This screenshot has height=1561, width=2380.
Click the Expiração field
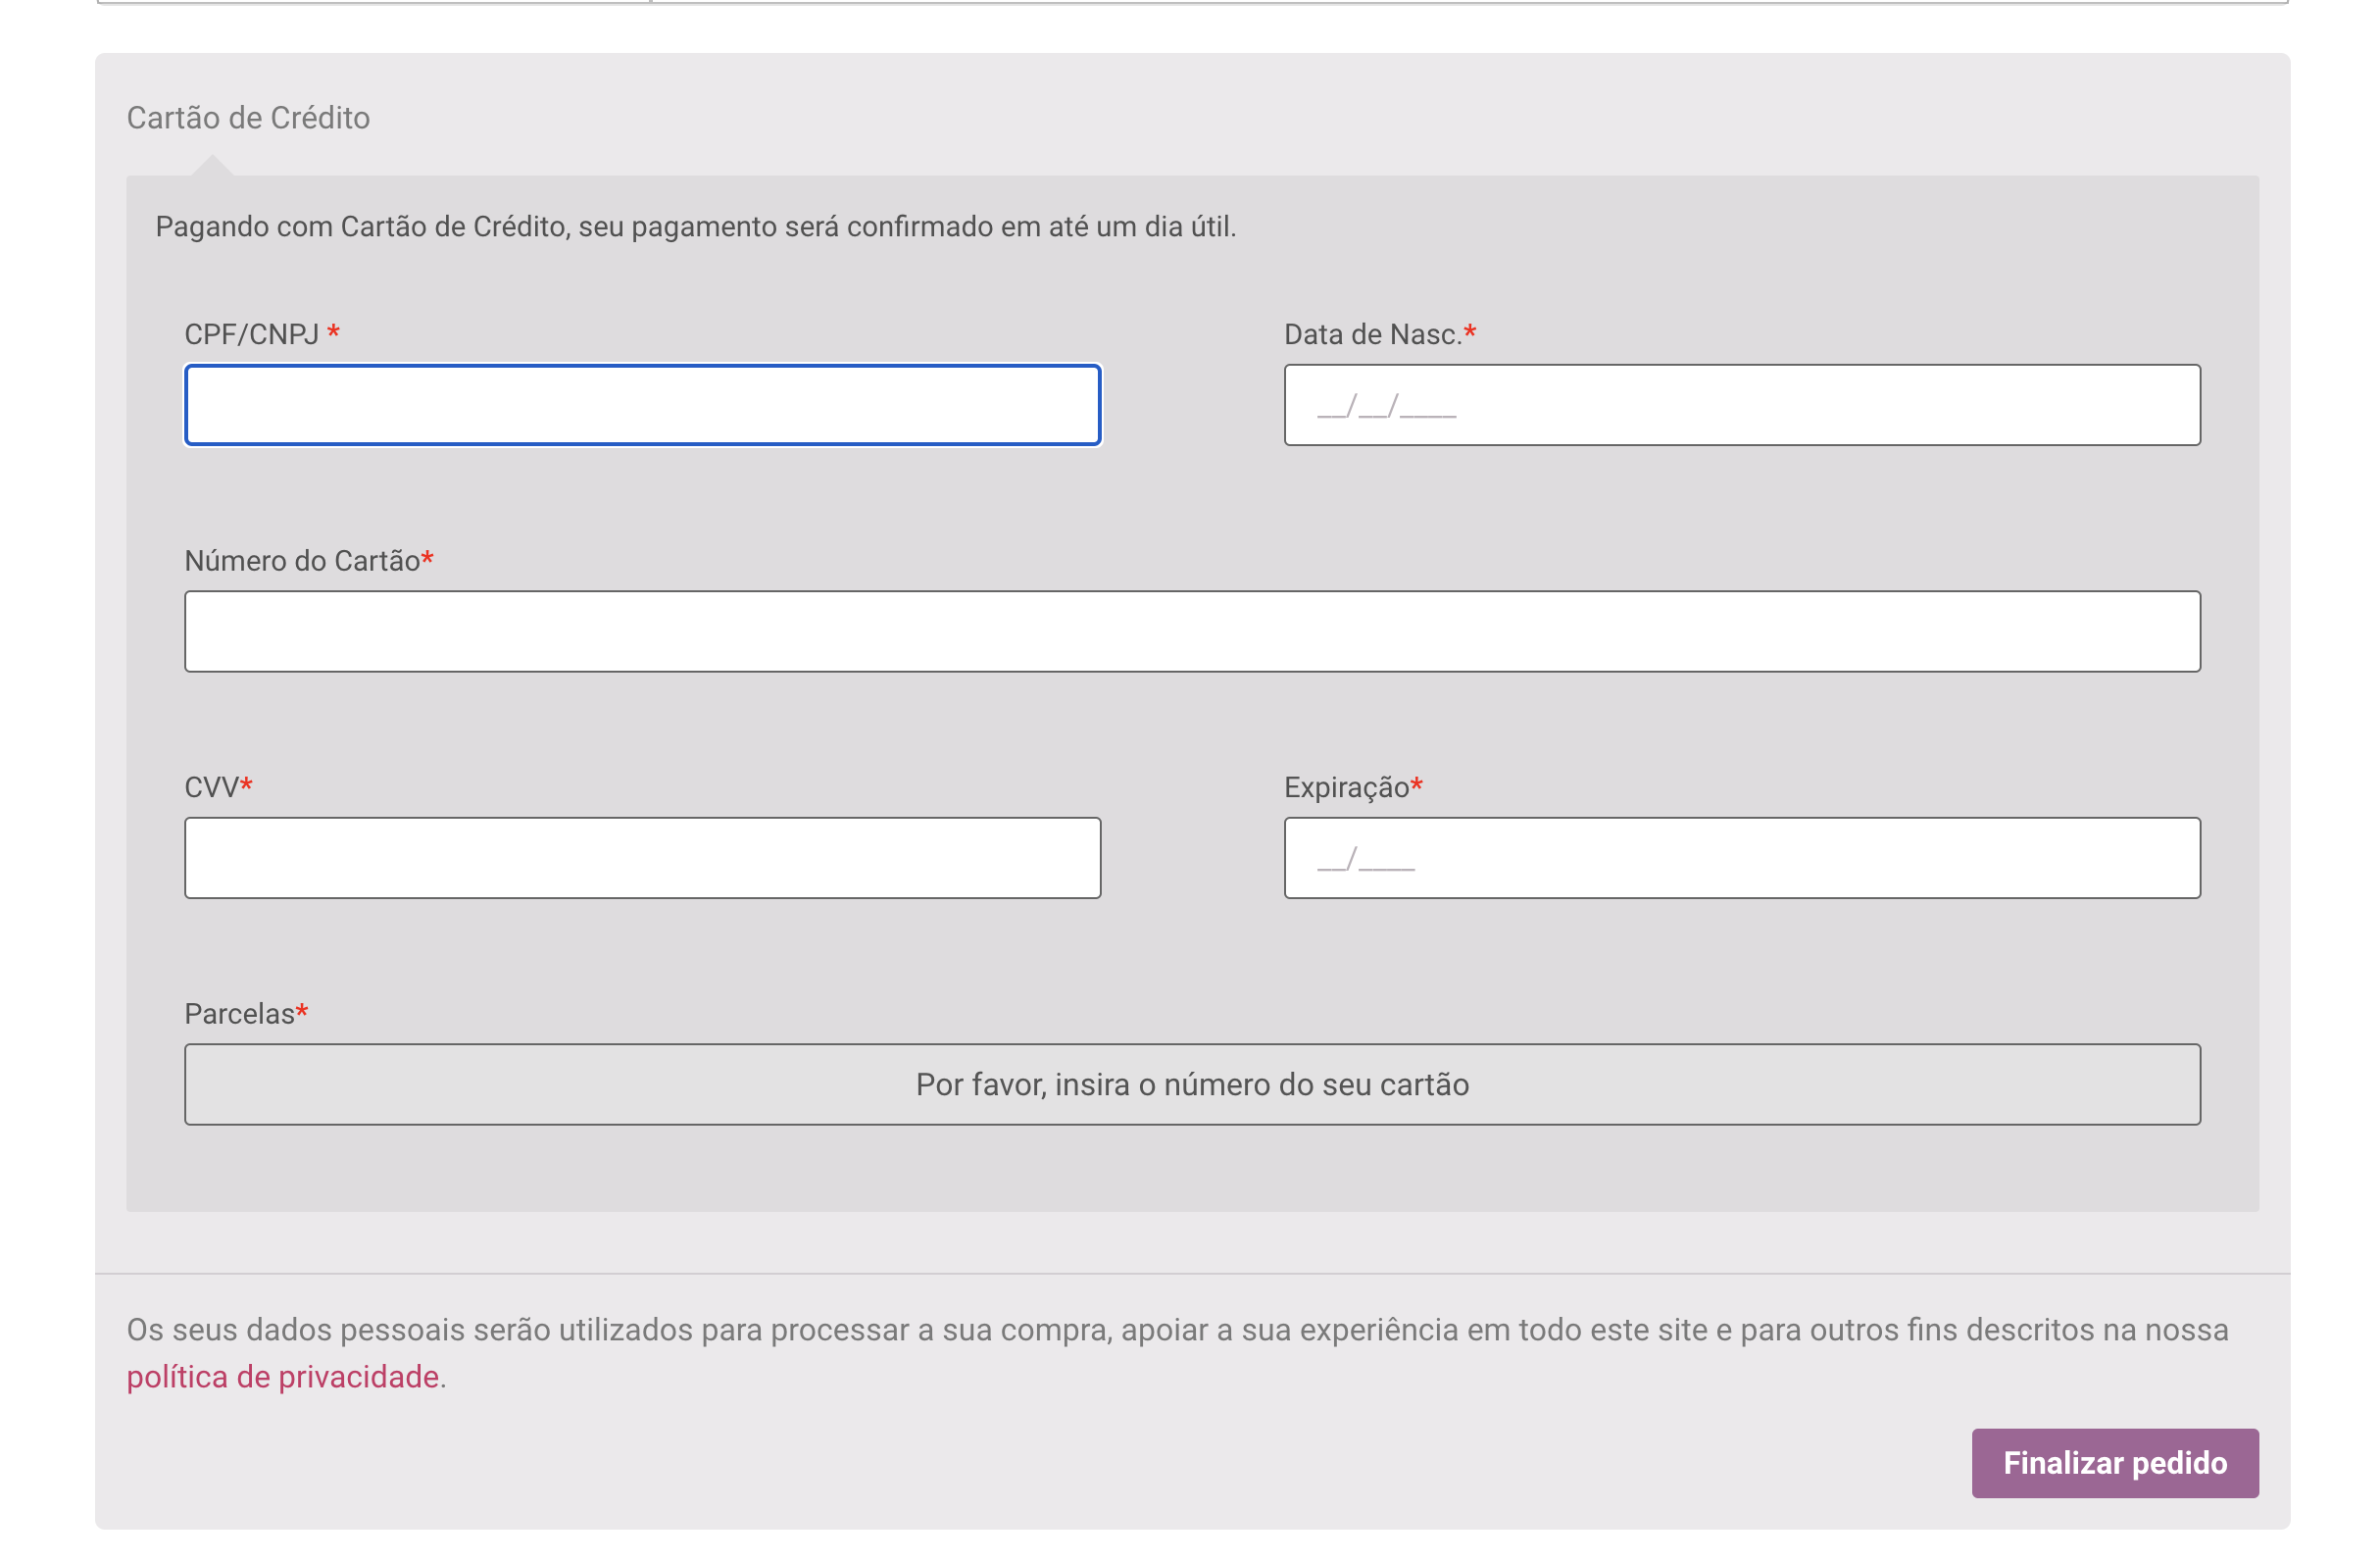(x=1741, y=857)
